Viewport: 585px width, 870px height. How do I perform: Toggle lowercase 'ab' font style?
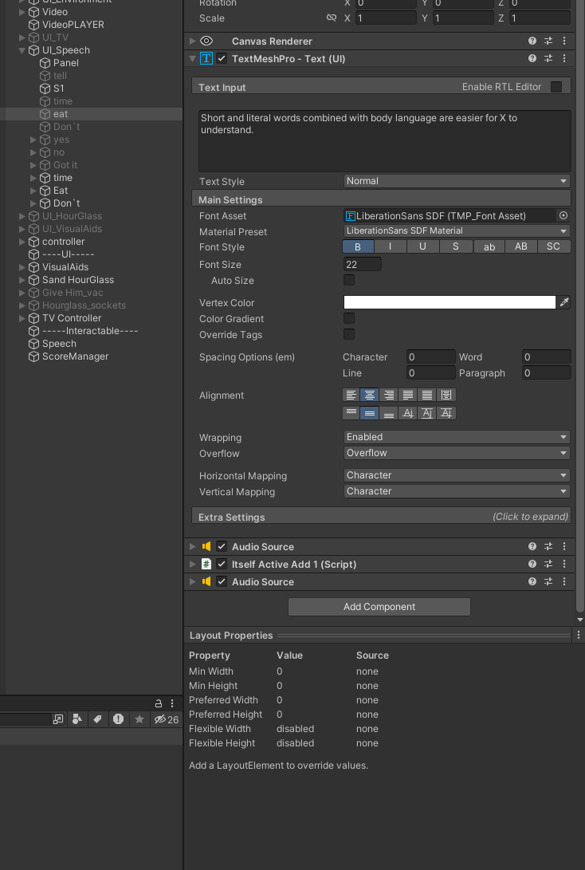[489, 246]
